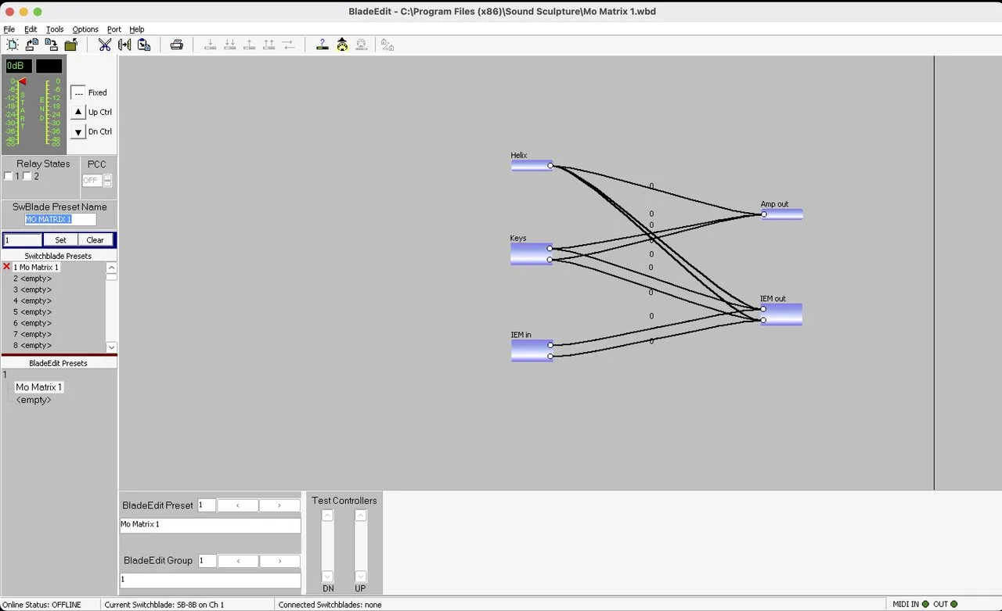Toggle the Fixed level button

78,92
